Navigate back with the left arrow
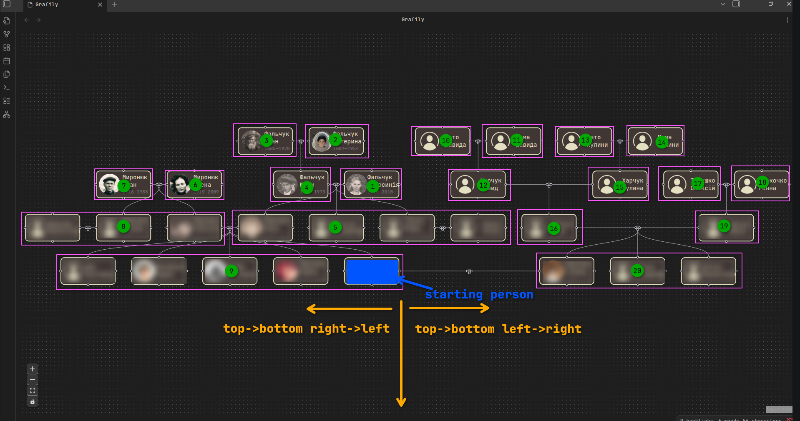The image size is (800, 421). pos(27,20)
